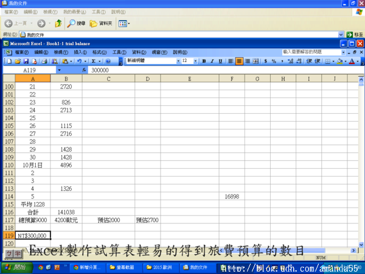Image resolution: width=365 pixels, height=274 pixels.
Task: Click the Print icon in Excel toolbar
Action: (x=44, y=61)
